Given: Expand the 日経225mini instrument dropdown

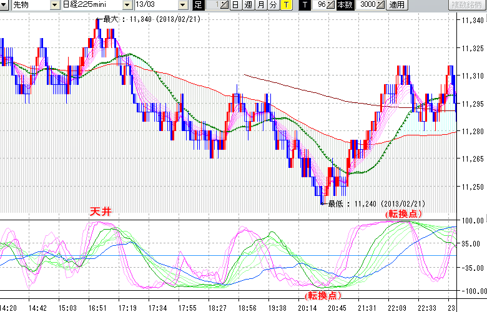Looking at the screenshot, I should point(128,5).
